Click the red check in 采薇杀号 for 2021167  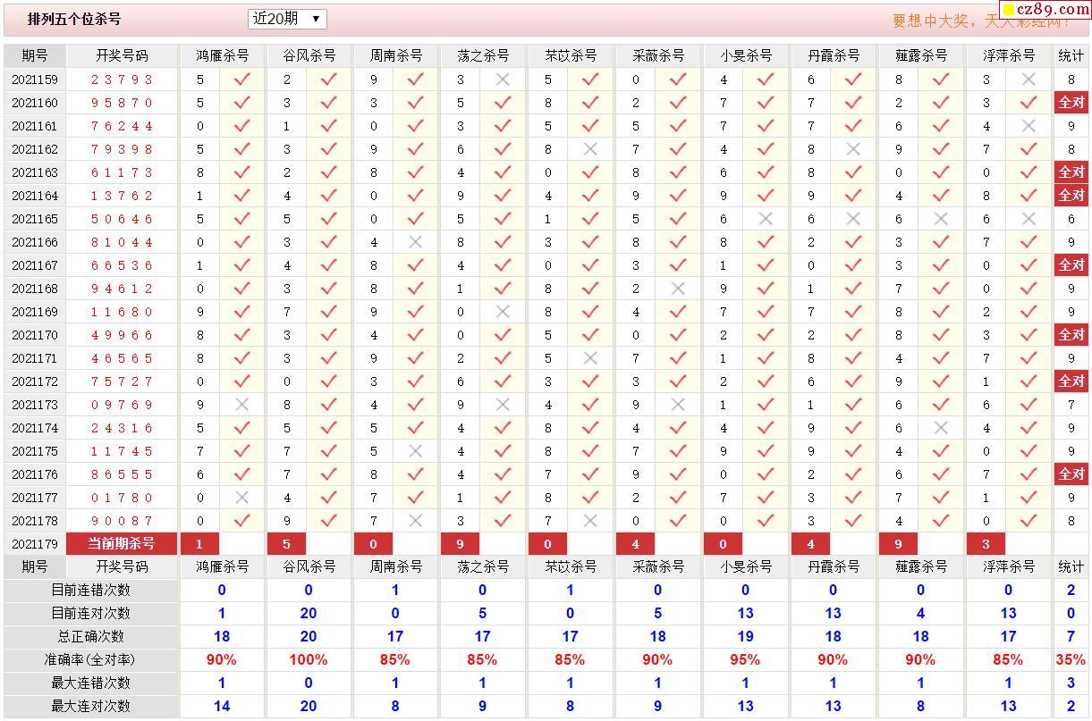pyautogui.click(x=678, y=265)
